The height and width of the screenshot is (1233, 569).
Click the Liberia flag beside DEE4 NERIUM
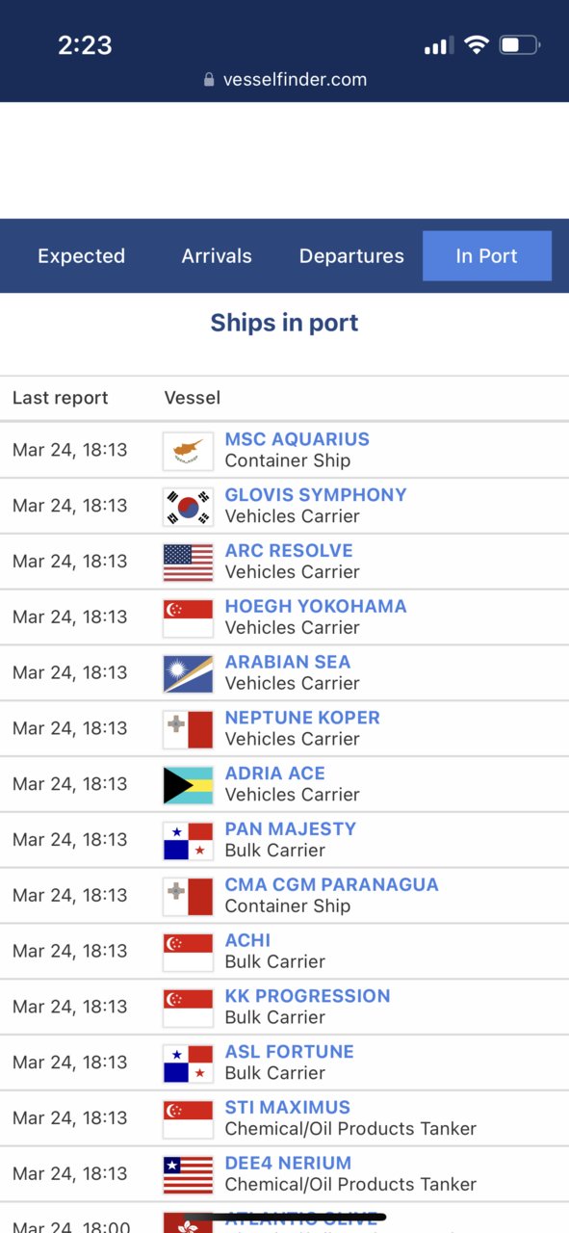click(188, 1175)
